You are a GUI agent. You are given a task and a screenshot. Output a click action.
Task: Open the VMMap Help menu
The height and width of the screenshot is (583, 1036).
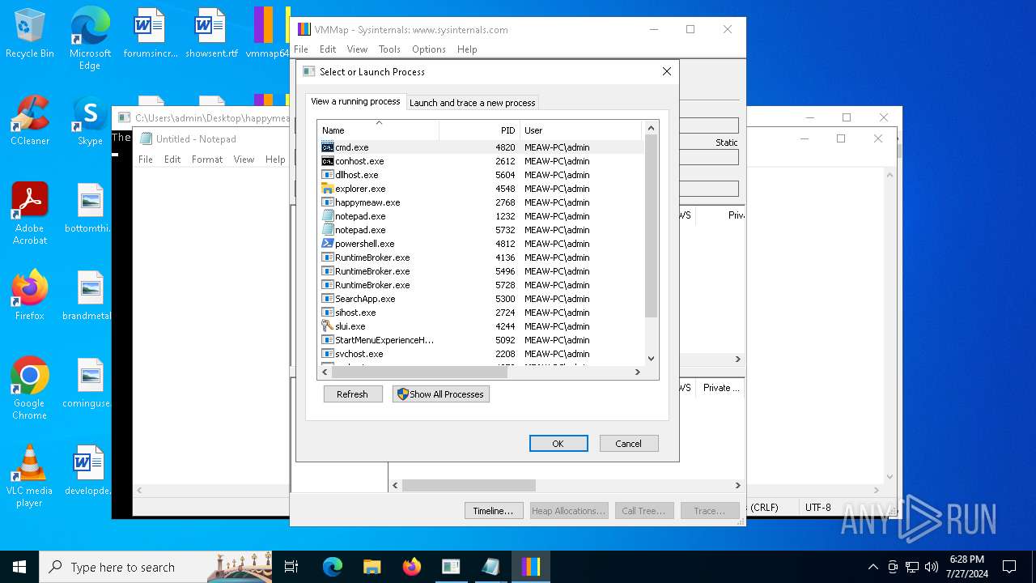[467, 49]
